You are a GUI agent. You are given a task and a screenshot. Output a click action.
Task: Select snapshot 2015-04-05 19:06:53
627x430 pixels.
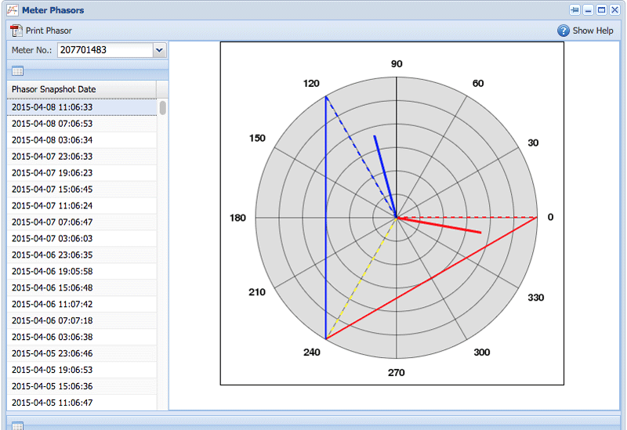82,370
